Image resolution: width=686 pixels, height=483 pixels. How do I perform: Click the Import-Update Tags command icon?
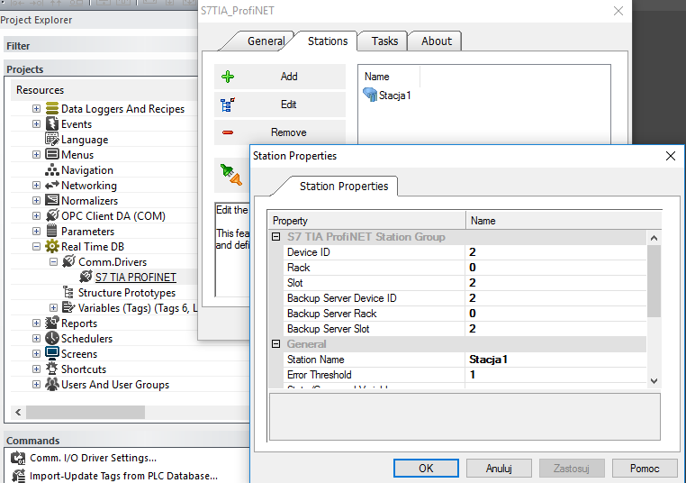[x=18, y=476]
